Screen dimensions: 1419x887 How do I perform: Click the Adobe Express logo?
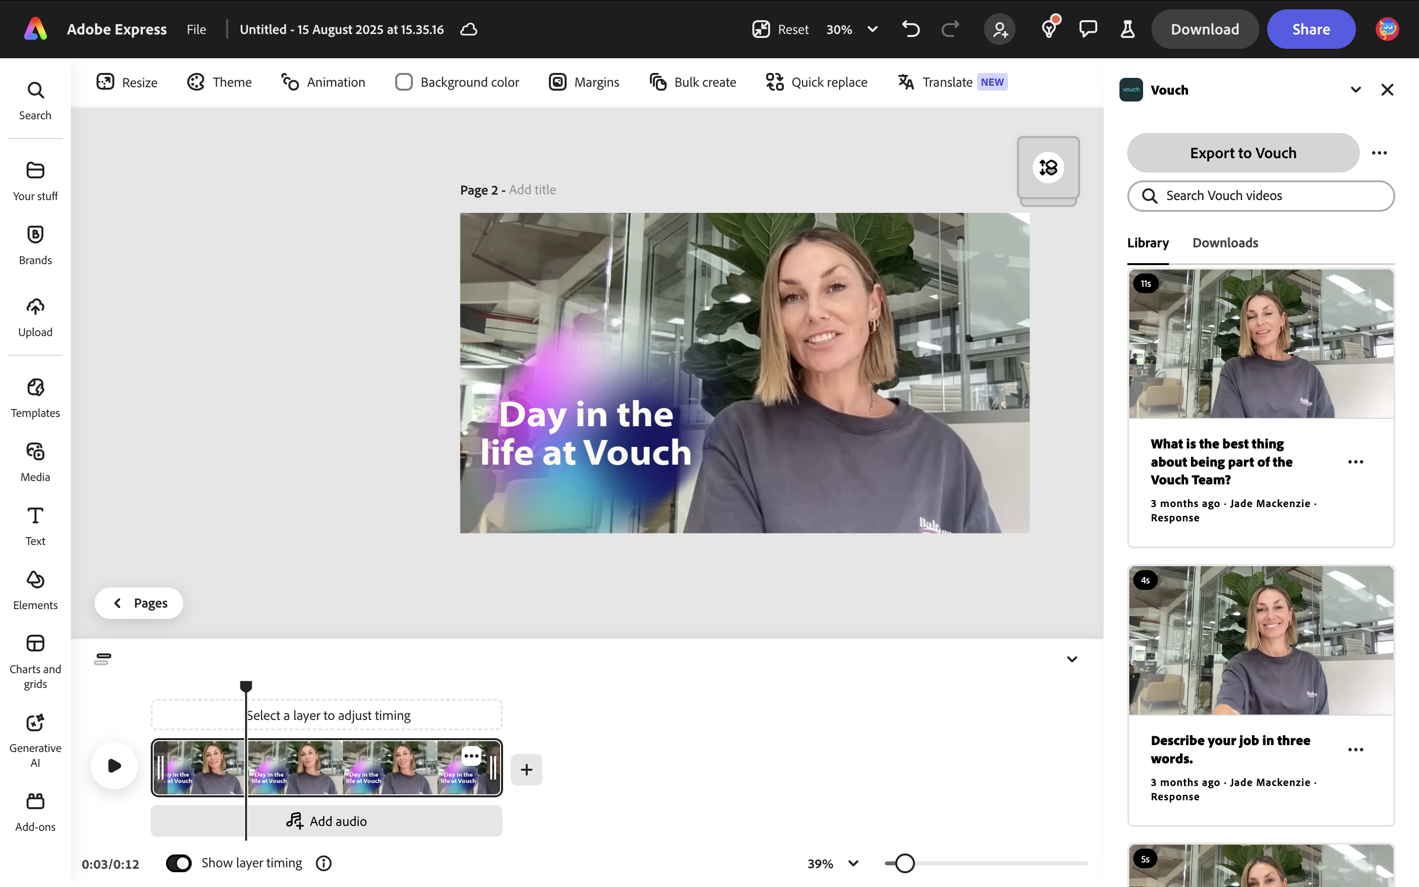pyautogui.click(x=36, y=29)
